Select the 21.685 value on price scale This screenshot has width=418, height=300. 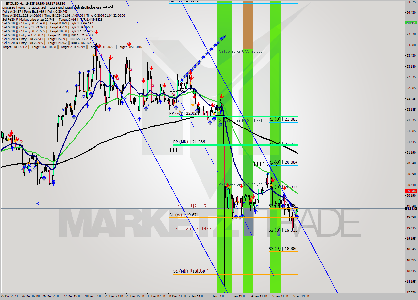pyautogui.click(x=411, y=131)
